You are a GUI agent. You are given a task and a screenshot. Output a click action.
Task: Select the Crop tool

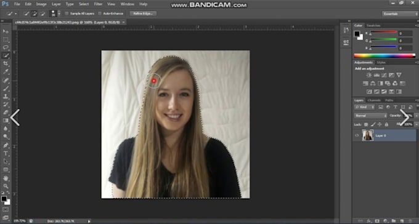(6, 63)
